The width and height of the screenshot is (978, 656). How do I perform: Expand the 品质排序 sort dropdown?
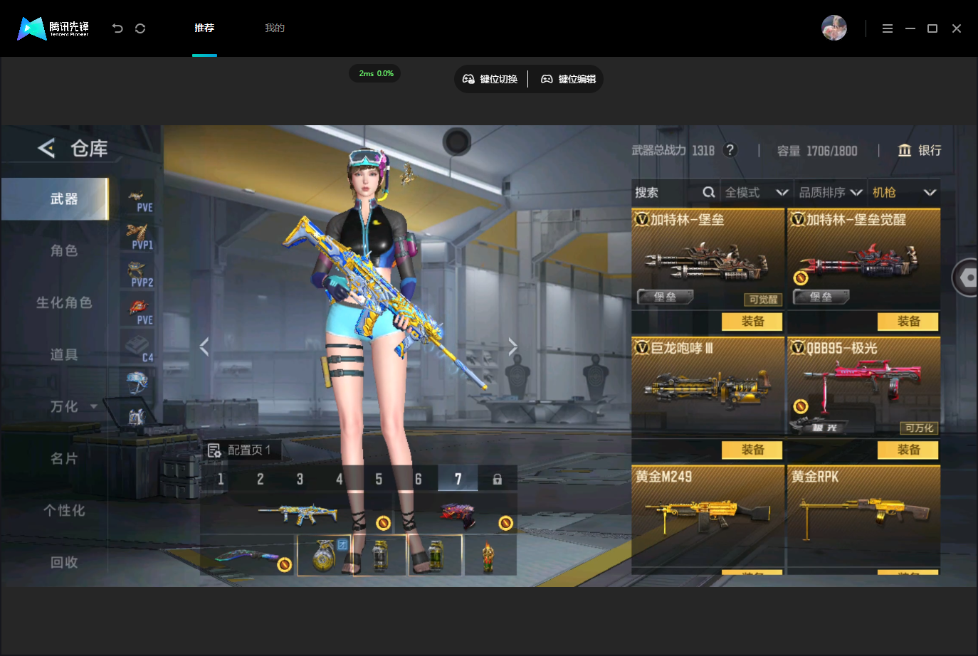click(831, 192)
